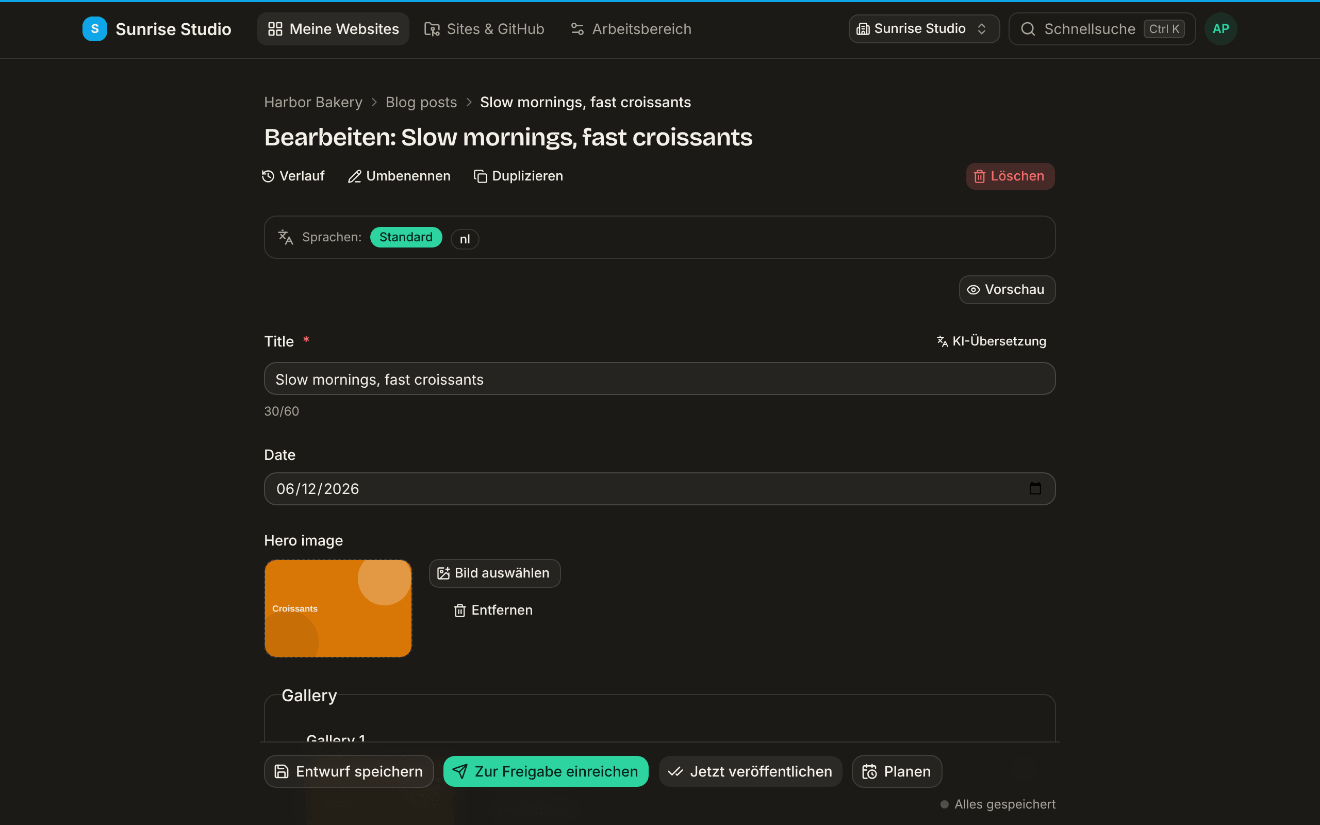
Task: Click the Sunrise Studio brand name
Action: click(173, 29)
